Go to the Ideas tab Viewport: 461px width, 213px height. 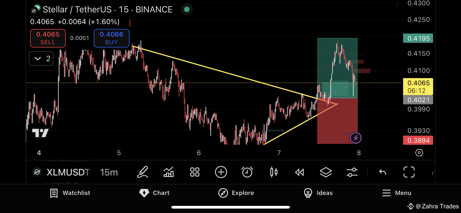(318, 193)
